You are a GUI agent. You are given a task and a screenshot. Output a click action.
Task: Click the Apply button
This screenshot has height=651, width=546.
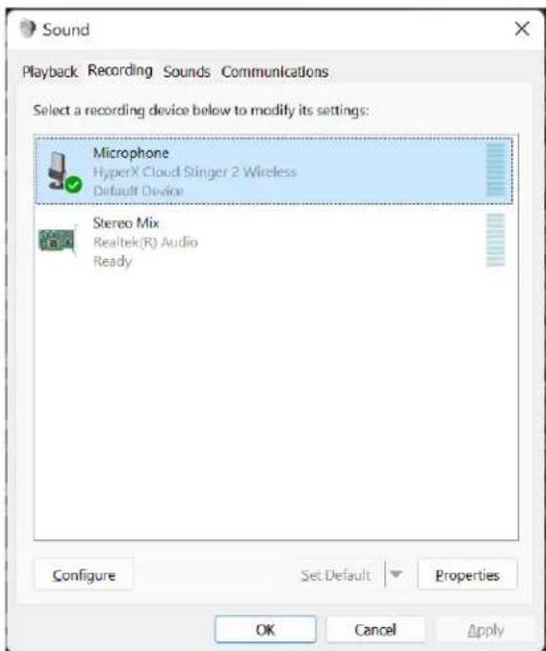pos(486,630)
